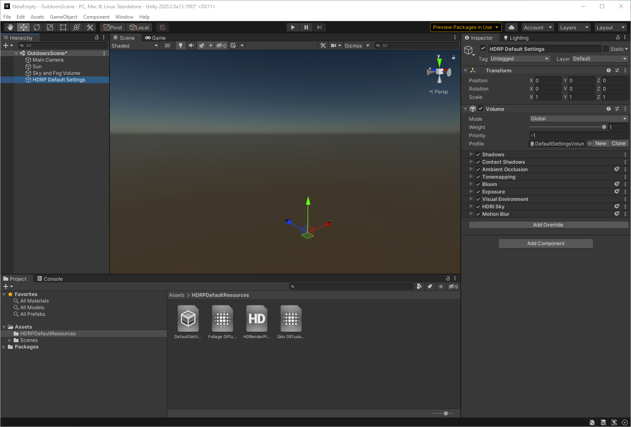Click the Add Override button
Viewport: 631px width, 427px height.
(x=548, y=225)
